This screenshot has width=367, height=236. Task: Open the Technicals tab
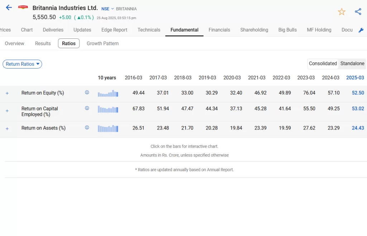(x=149, y=30)
